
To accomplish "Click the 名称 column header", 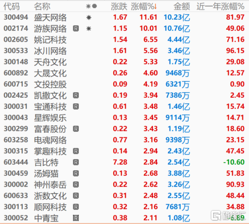I will (42, 7).
